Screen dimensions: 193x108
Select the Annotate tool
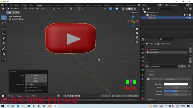(4, 49)
